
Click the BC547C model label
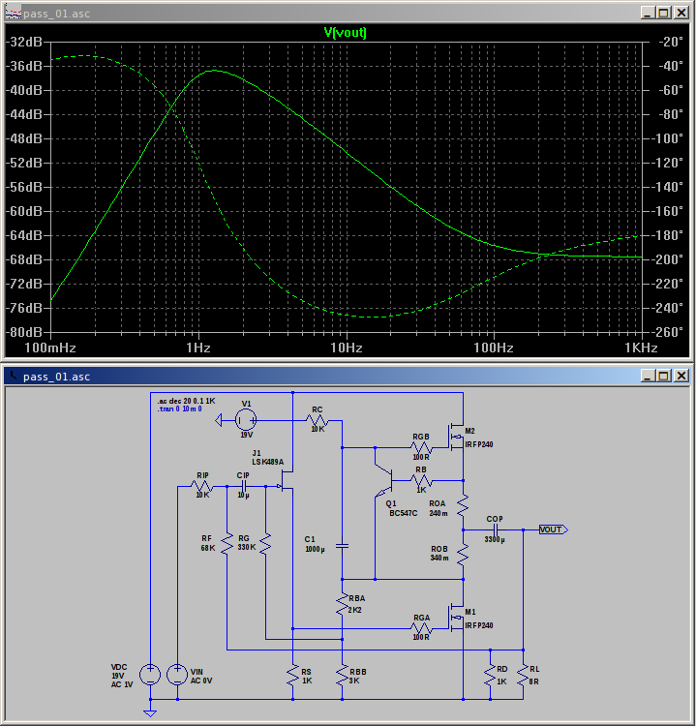(404, 513)
